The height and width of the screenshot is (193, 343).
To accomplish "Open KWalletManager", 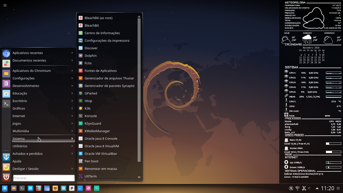I will click(97, 131).
